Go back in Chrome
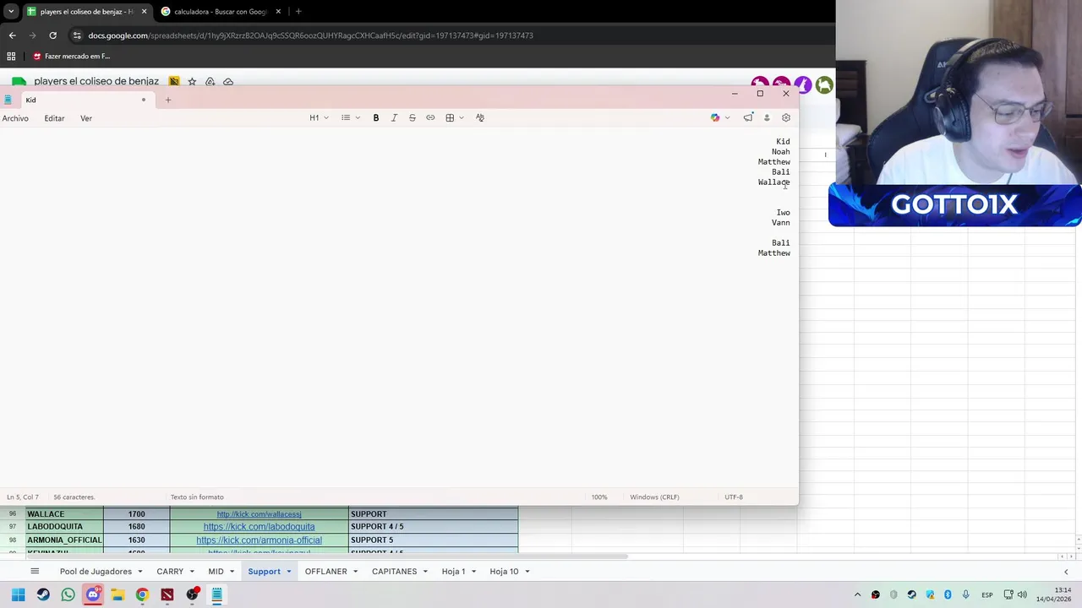1082x608 pixels. (12, 35)
